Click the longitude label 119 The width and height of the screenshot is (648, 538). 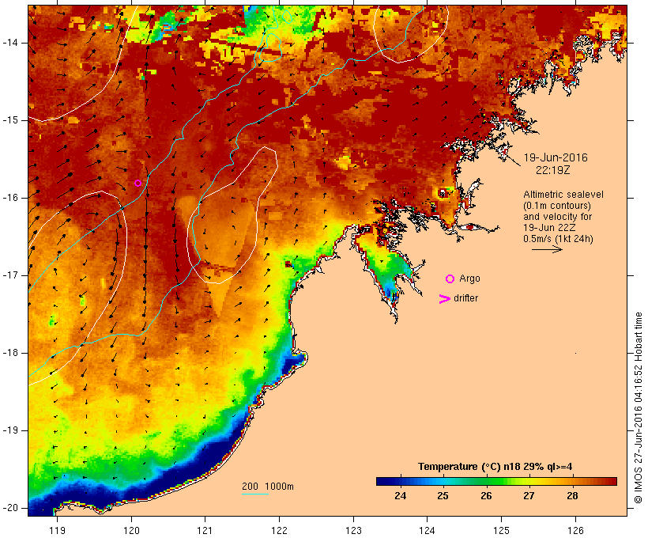(57, 531)
